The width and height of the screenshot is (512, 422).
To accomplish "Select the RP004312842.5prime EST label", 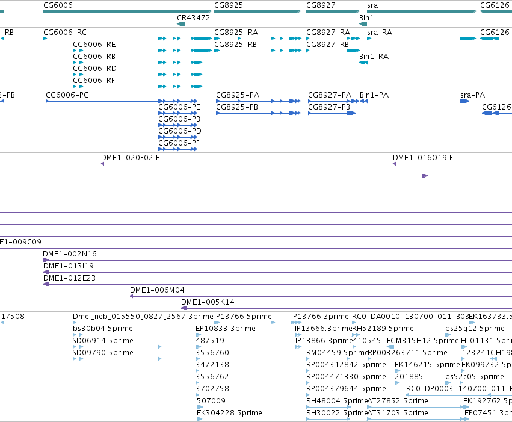I will [346, 365].
